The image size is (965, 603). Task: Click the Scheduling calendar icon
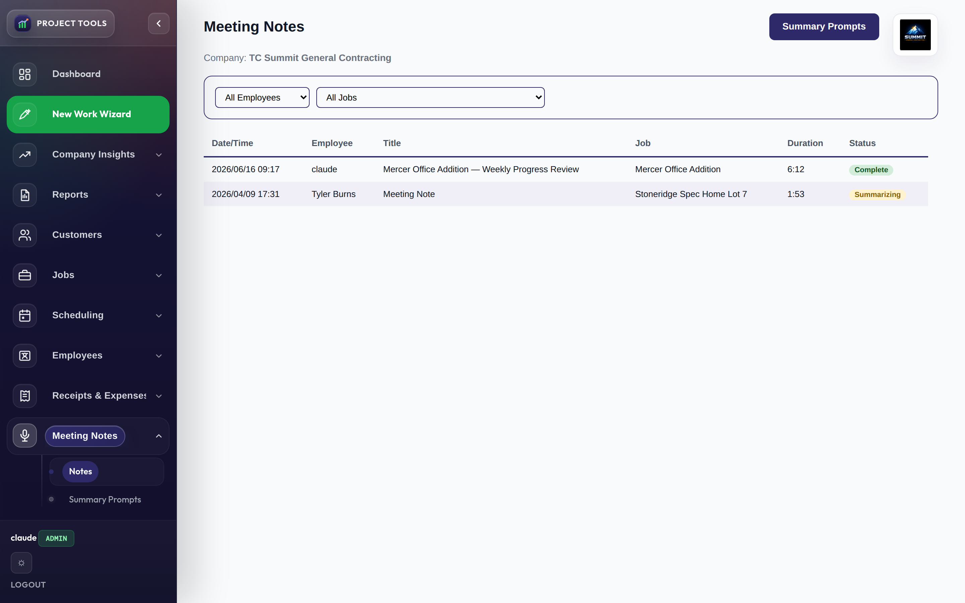(25, 316)
